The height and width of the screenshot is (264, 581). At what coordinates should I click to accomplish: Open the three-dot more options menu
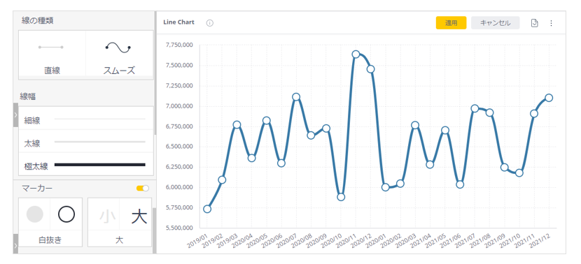(551, 23)
